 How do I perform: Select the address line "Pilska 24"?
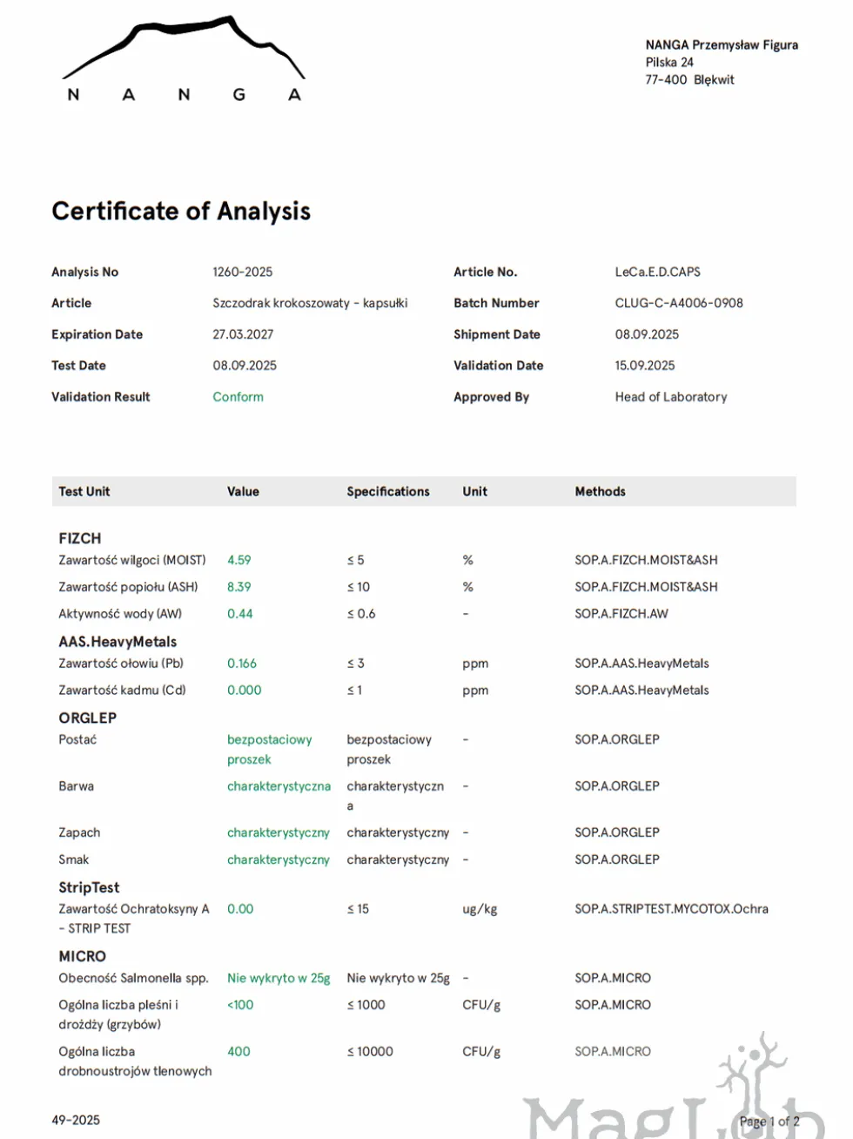669,62
